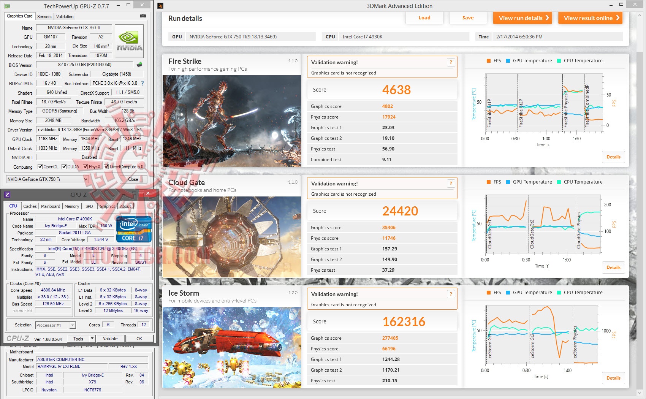Switch to the Validation tab in GPU-Z

65,17
